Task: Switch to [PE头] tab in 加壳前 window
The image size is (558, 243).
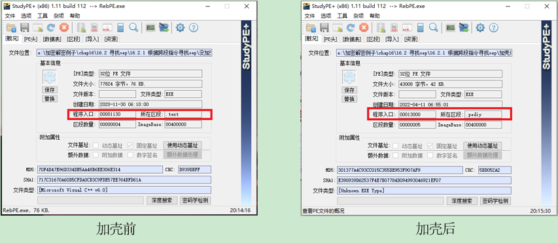Action: (x=31, y=39)
